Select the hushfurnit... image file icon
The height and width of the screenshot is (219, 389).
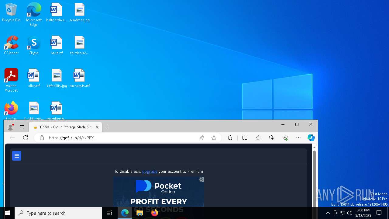click(x=34, y=111)
